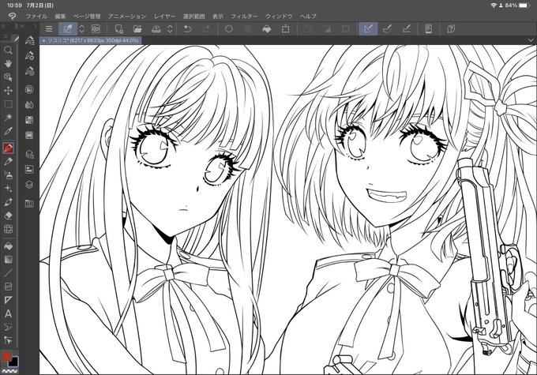Open the Sub Tool palette icon

click(29, 40)
